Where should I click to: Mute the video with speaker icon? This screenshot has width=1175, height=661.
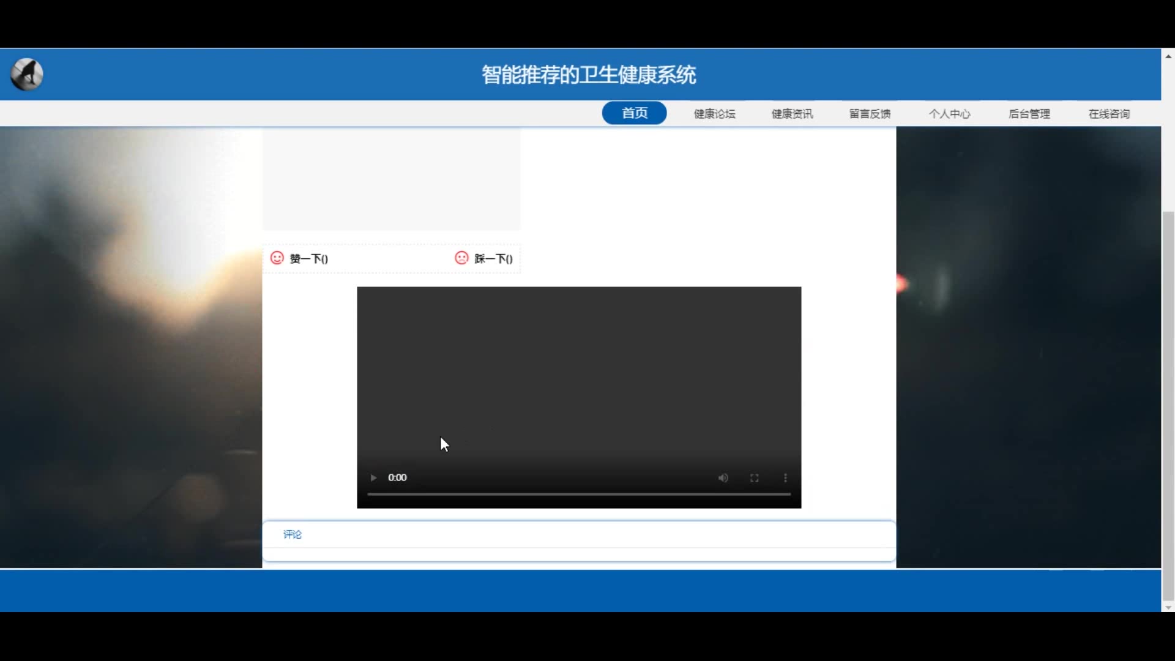coord(723,477)
